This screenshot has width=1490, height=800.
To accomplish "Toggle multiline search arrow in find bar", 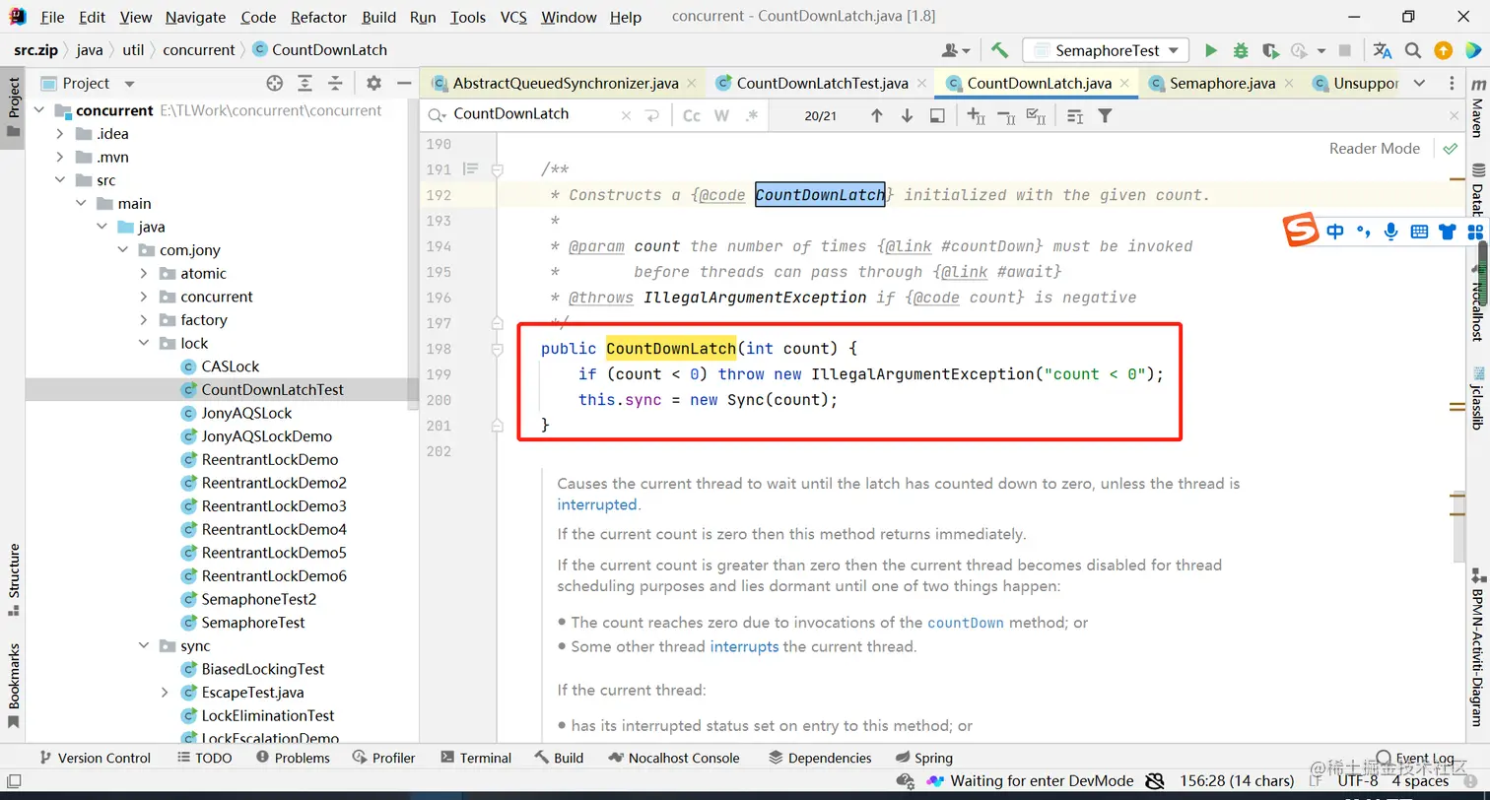I will [651, 116].
